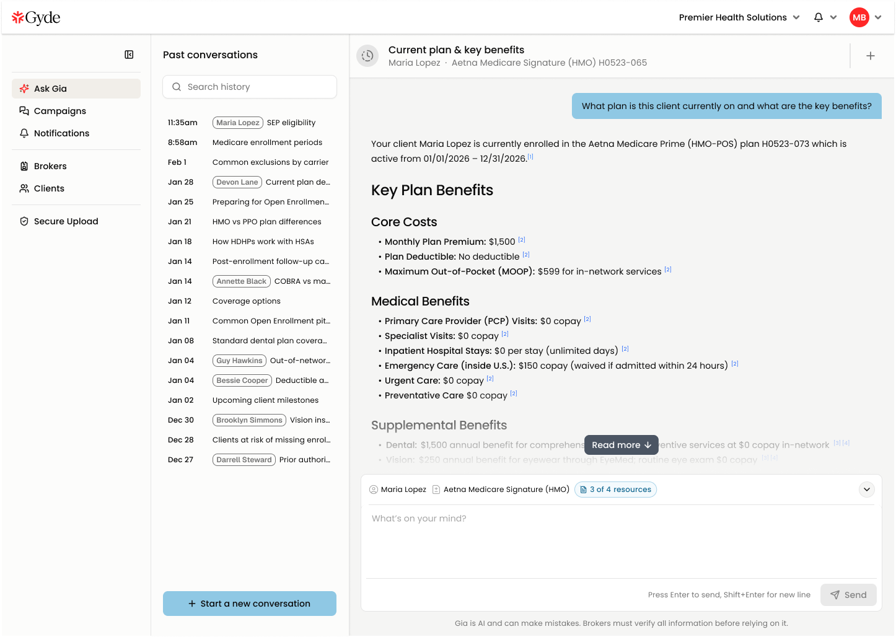
Task: Open Clients section
Action: click(76, 188)
